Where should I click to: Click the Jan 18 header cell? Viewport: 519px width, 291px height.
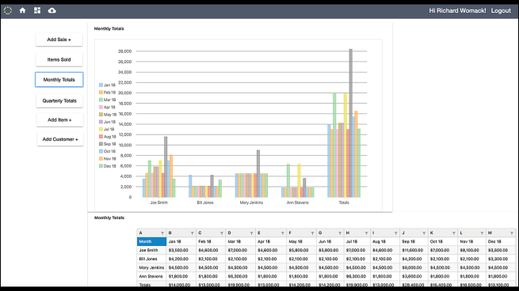point(181,241)
